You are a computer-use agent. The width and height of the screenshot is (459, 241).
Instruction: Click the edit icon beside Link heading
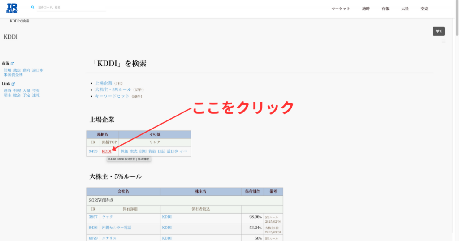[13, 84]
